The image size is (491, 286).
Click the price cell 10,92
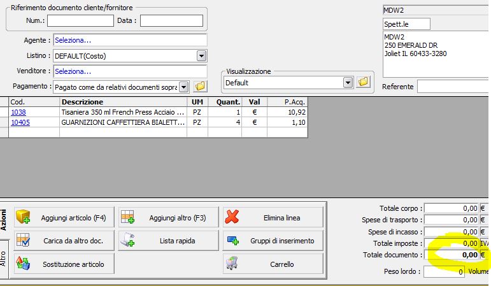(287, 112)
